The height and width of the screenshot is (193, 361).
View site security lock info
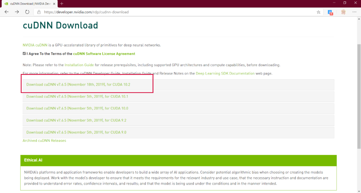point(39,12)
